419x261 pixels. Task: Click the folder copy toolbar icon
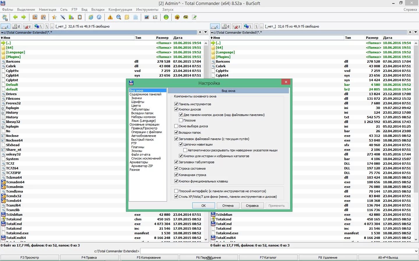point(127,17)
